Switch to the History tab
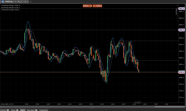 click(23, 110)
